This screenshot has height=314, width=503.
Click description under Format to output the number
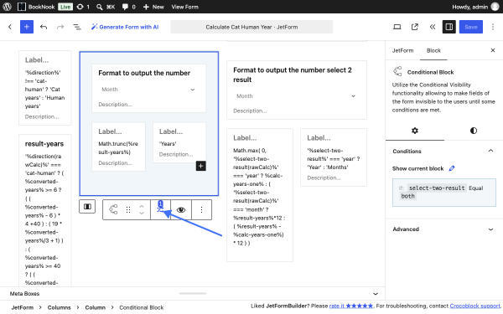[x=115, y=104]
